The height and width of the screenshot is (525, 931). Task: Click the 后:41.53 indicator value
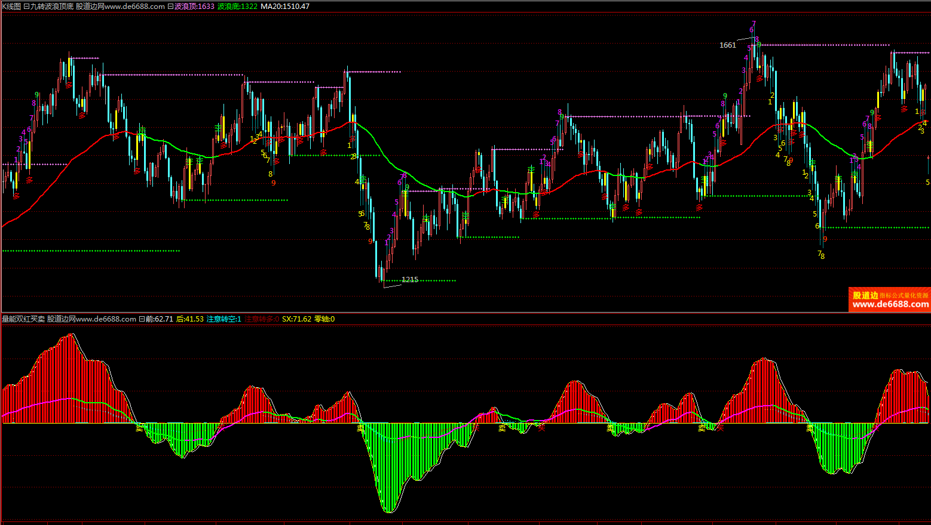click(190, 319)
